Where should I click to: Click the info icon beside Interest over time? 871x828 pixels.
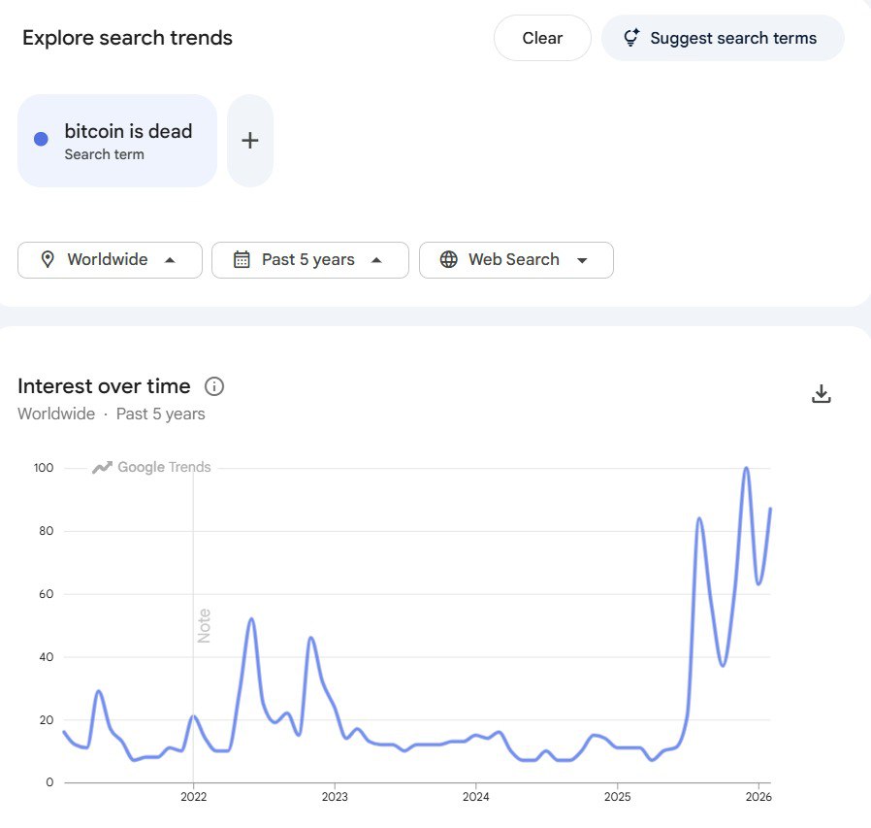point(214,386)
